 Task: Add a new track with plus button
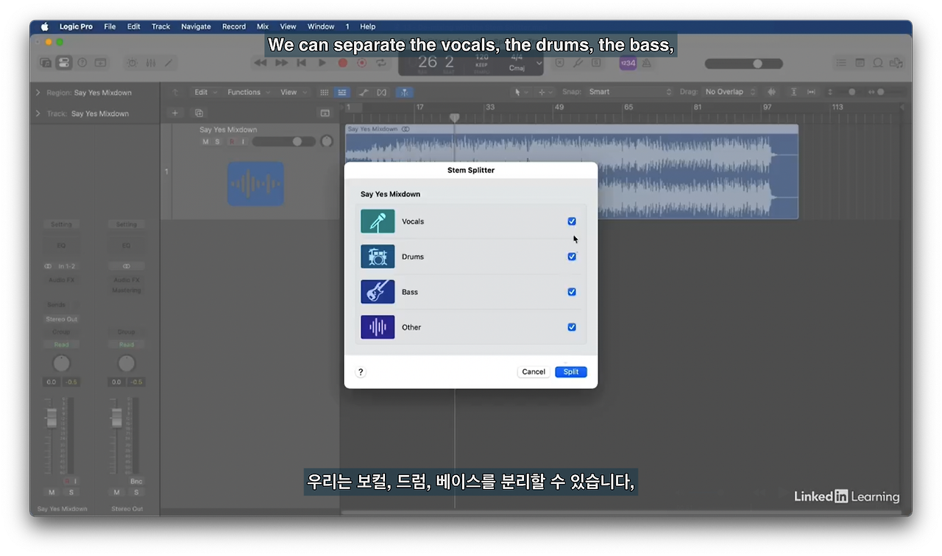point(175,113)
